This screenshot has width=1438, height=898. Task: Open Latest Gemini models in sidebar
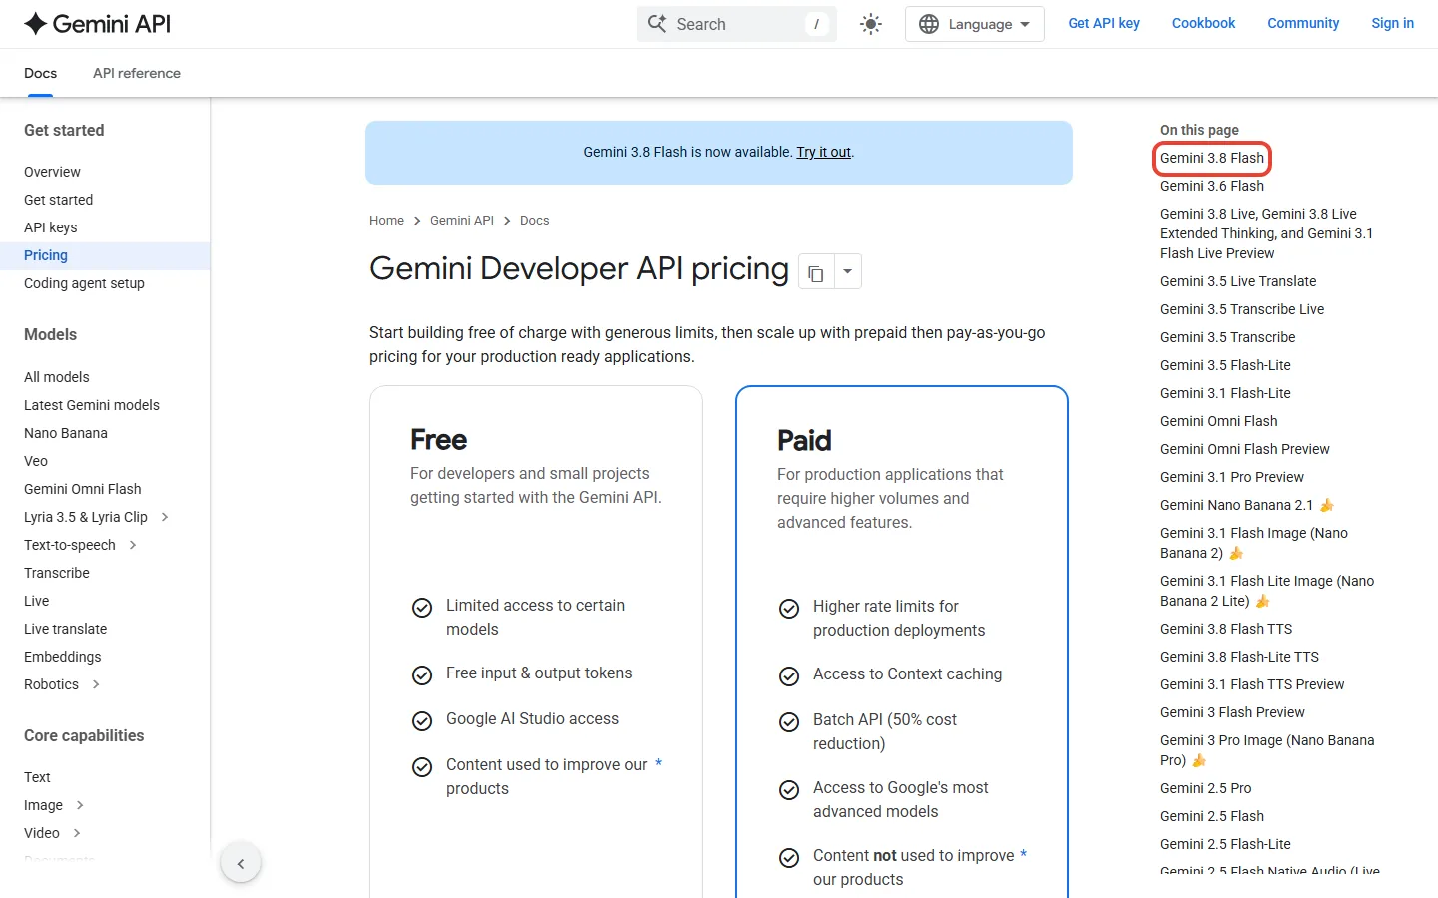[x=92, y=405]
